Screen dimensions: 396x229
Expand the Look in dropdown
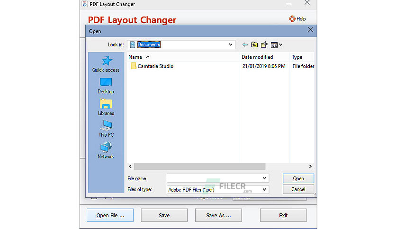coord(231,44)
